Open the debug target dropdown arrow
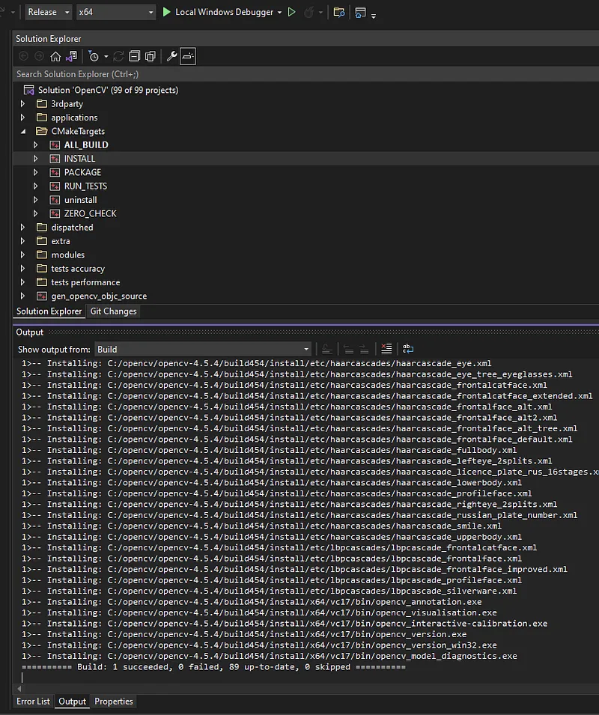Image resolution: width=599 pixels, height=715 pixels. click(279, 12)
